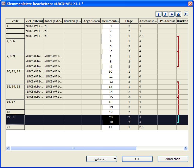Click Ziel cell '=LRC3+MA-...' for terminal 8

[34, 61]
